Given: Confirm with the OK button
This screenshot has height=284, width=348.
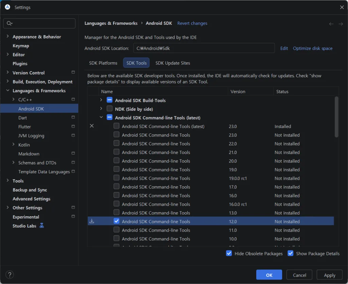Looking at the screenshot, I should [x=269, y=275].
